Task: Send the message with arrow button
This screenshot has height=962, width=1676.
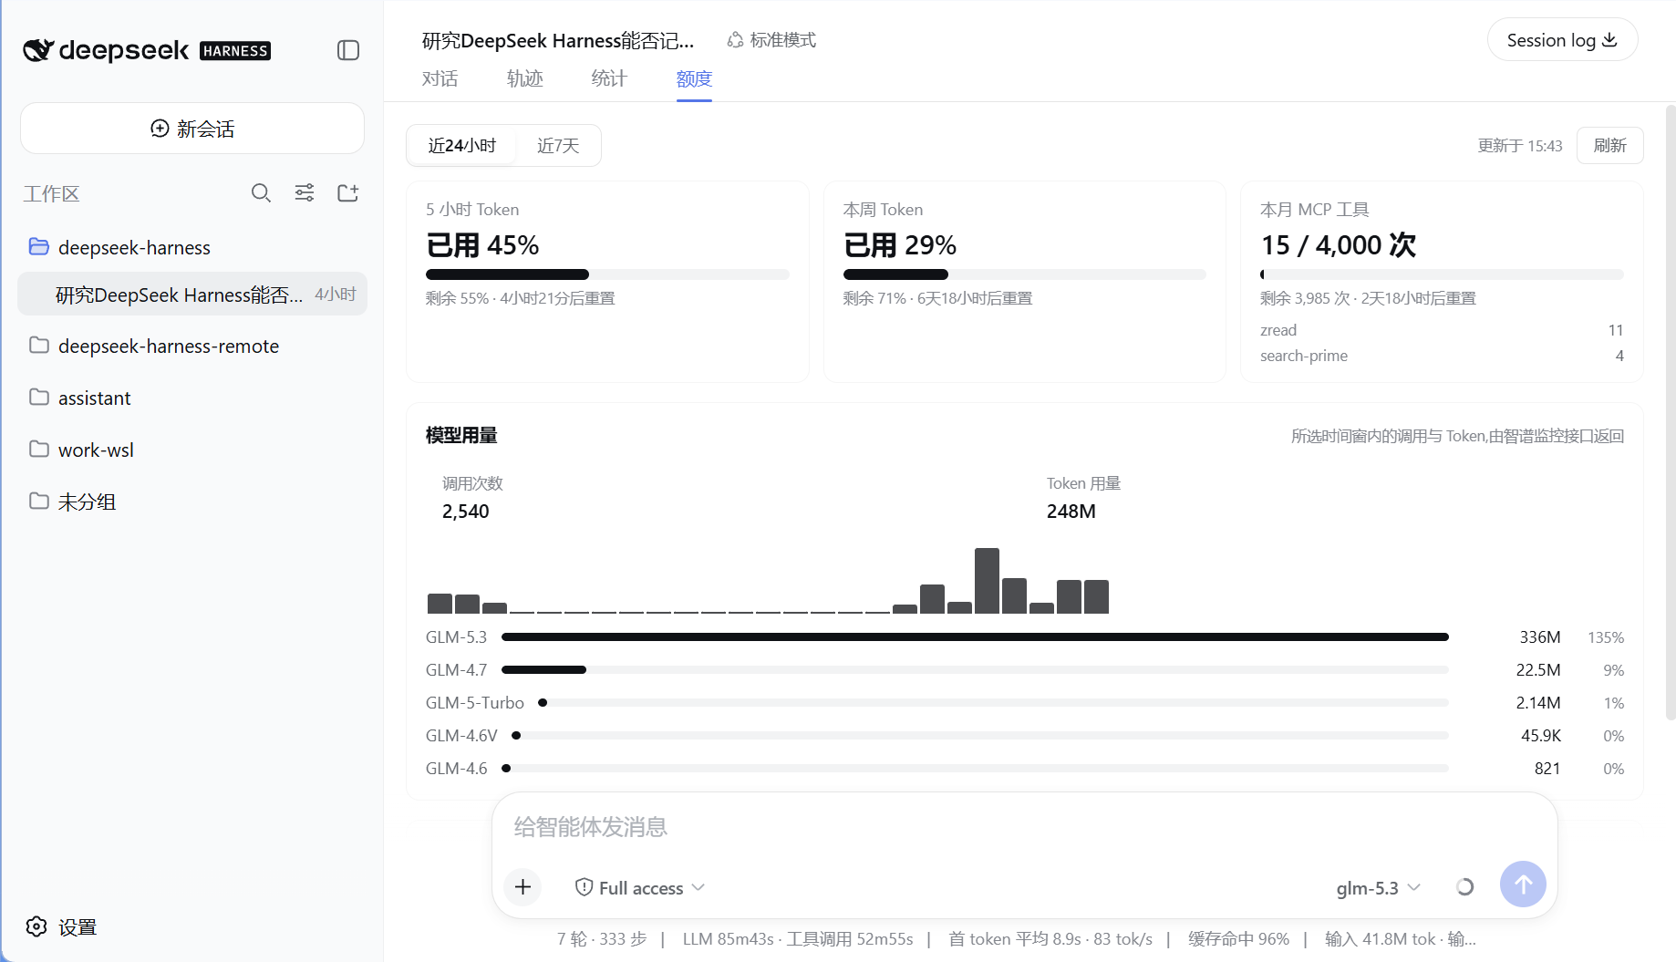Action: pos(1523,884)
